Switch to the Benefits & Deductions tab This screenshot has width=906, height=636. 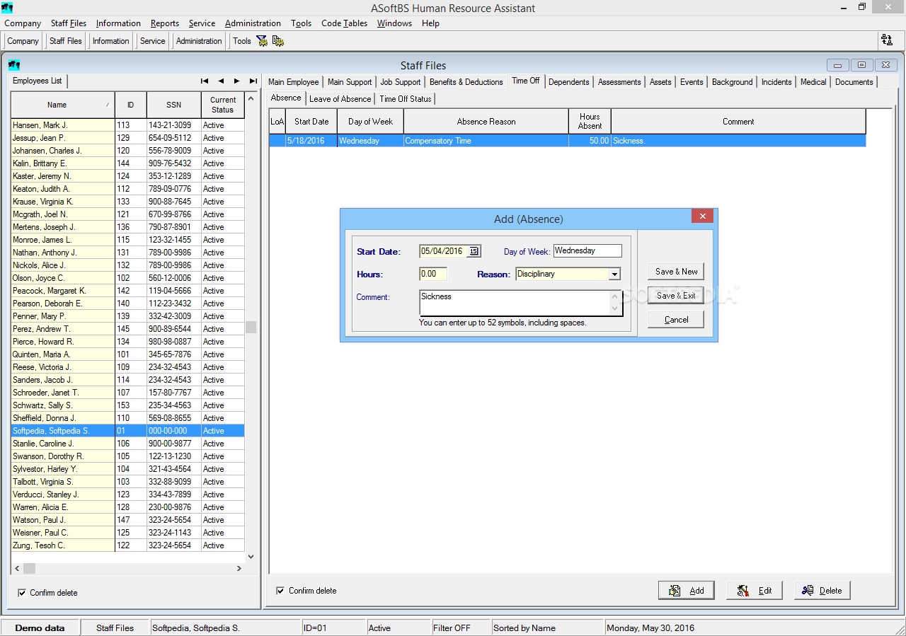pos(466,82)
